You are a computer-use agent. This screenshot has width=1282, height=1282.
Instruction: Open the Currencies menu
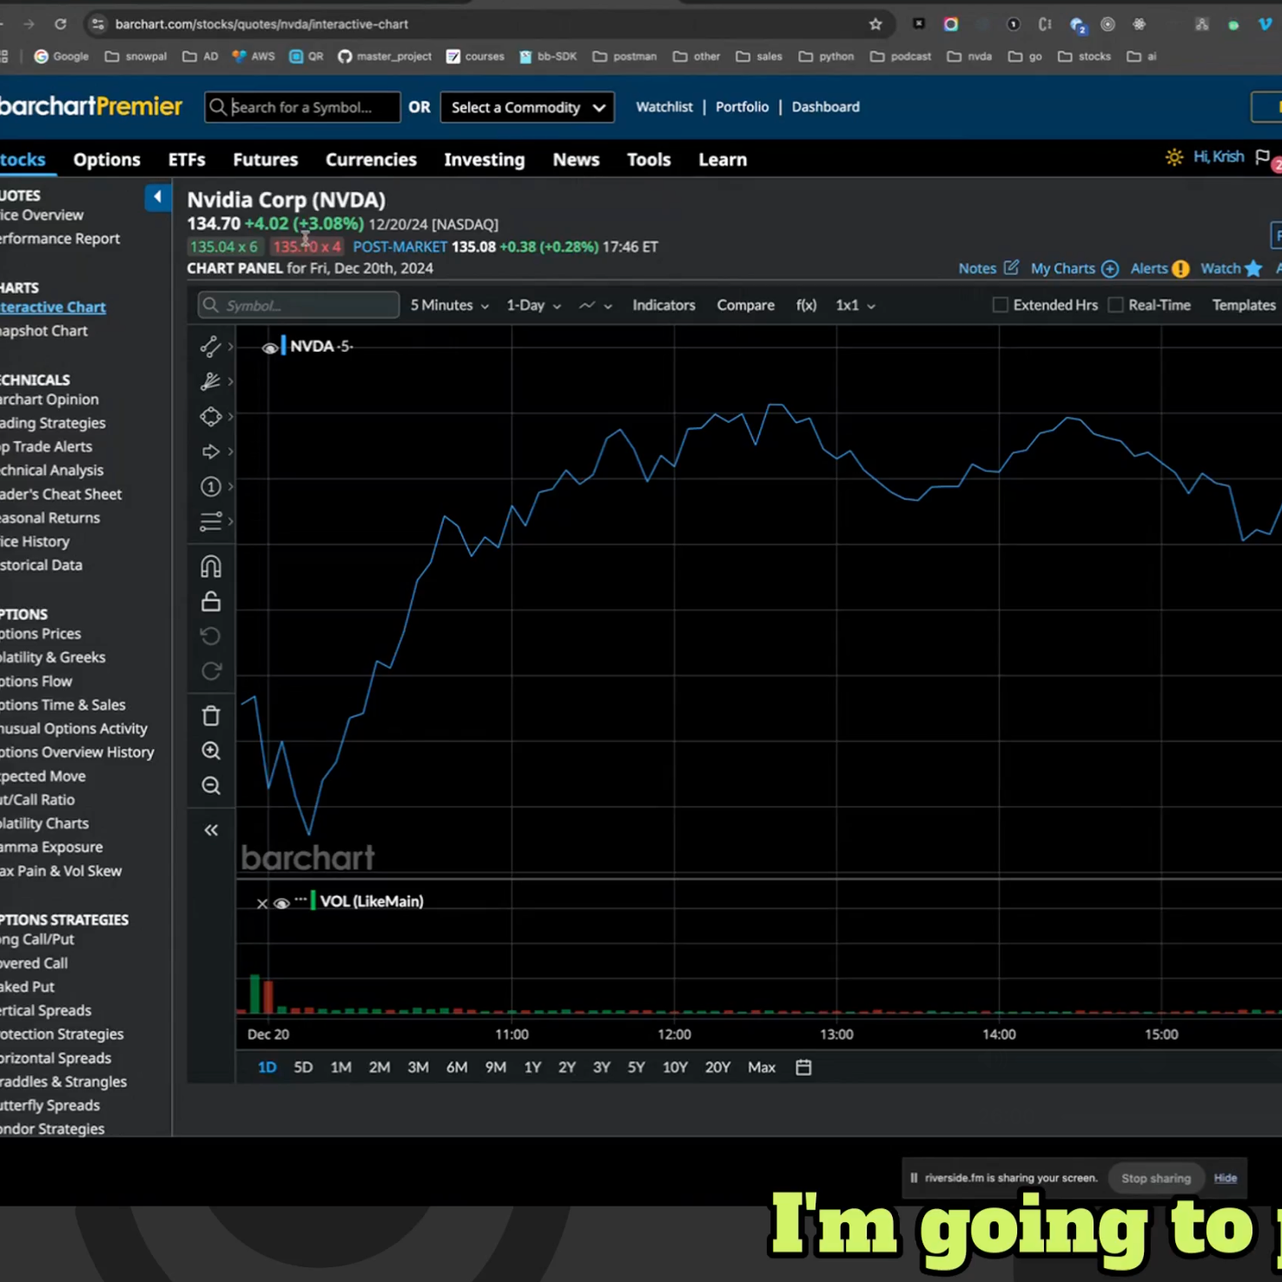coord(371,160)
